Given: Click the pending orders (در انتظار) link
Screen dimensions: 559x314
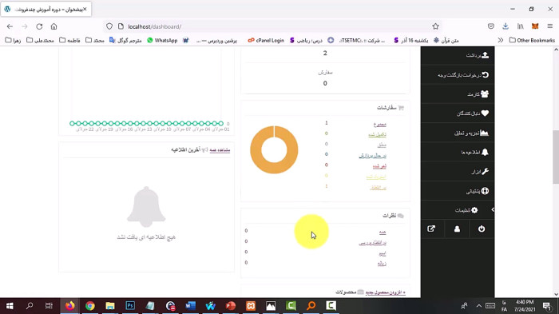Looking at the screenshot, I should [378, 187].
